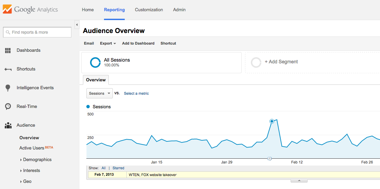Open the Admin tab
This screenshot has width=380, height=189.
click(x=179, y=10)
